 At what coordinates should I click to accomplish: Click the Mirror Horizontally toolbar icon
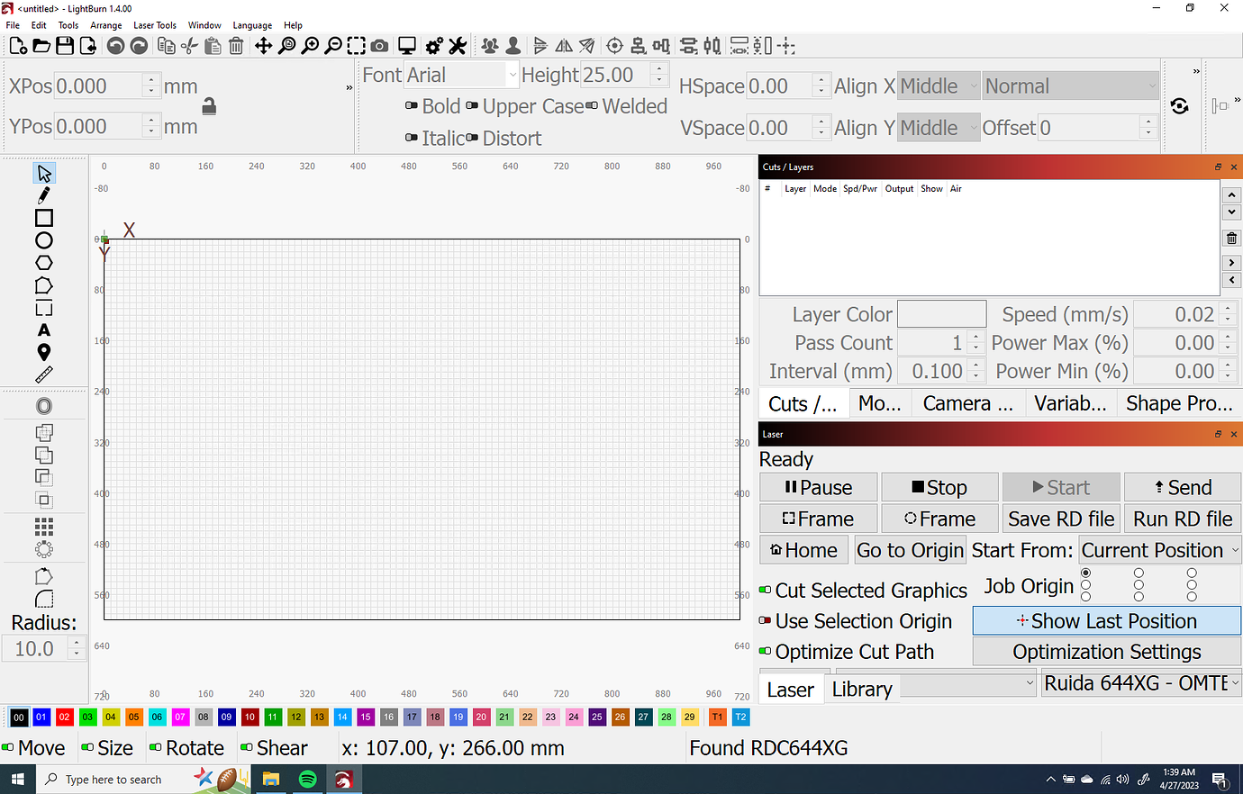563,45
